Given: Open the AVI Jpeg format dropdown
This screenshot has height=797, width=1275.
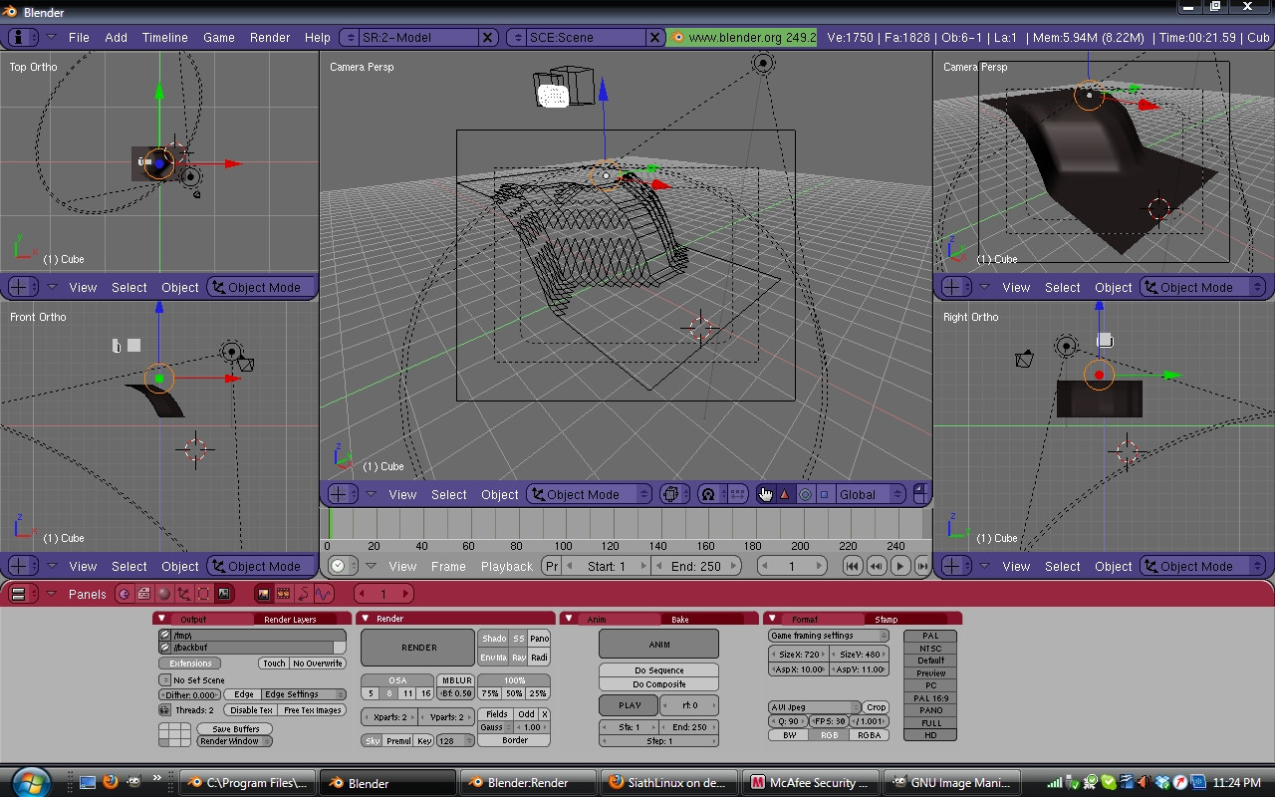Looking at the screenshot, I should (814, 707).
